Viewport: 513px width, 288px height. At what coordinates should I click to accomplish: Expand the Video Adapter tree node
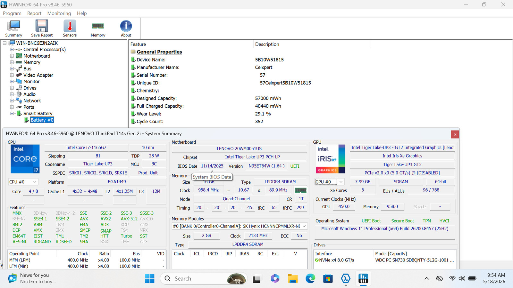click(x=12, y=75)
